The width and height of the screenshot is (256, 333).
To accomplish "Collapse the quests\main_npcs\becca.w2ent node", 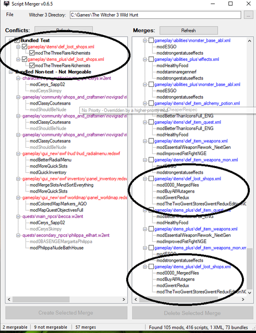I will point(18,216).
